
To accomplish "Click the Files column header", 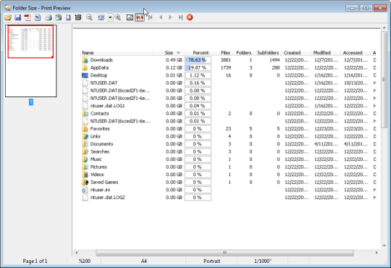I will pos(225,53).
